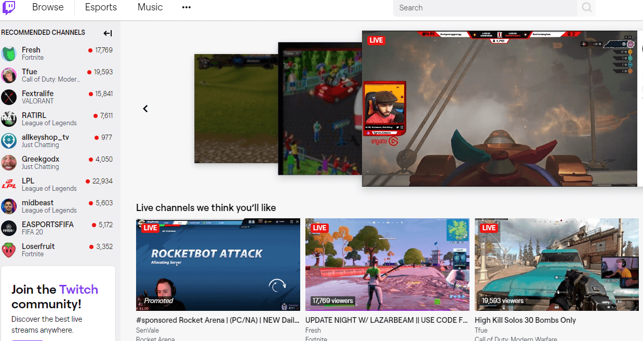Click the RECOMMENDED CHANNELS header
This screenshot has height=341, width=643.
click(43, 32)
